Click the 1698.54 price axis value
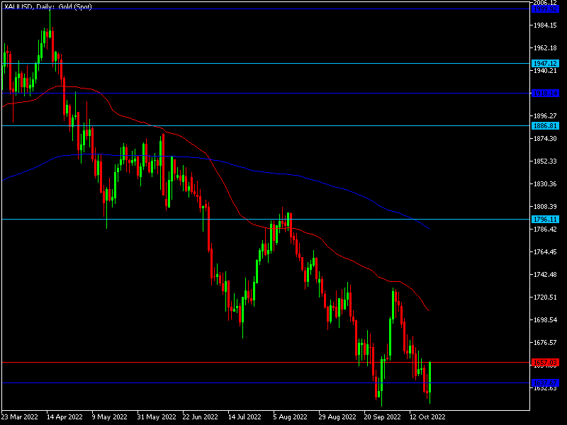The height and width of the screenshot is (425, 567). coord(545,320)
